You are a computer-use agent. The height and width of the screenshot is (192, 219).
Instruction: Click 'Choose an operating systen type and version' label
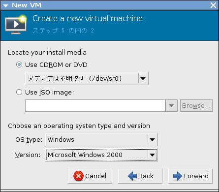79,126
